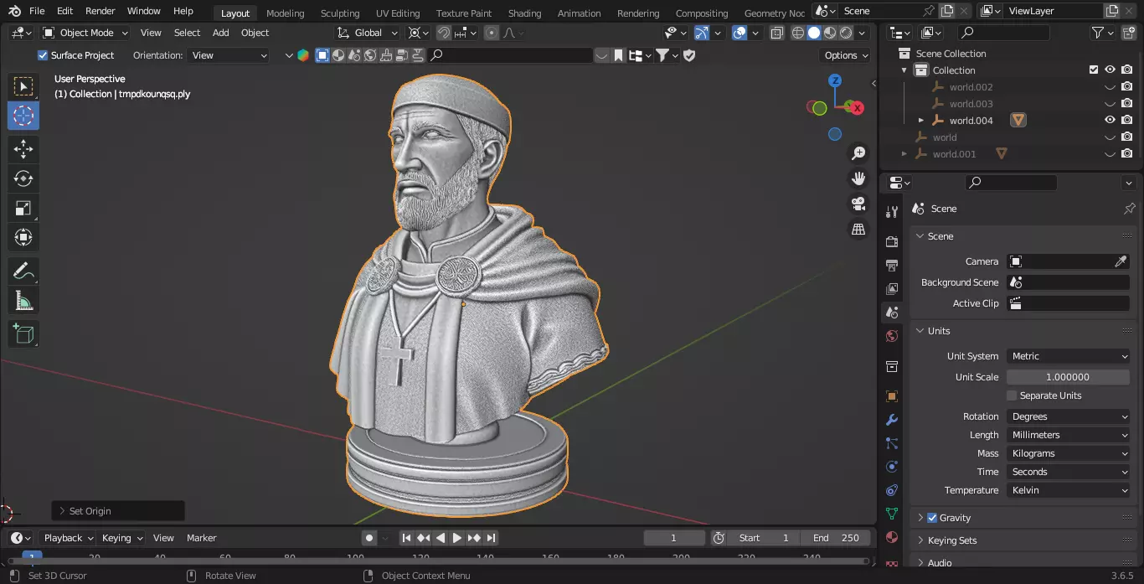Screen dimensions: 1144x584
Task: Switch to rendered viewport shading
Action: tap(846, 33)
